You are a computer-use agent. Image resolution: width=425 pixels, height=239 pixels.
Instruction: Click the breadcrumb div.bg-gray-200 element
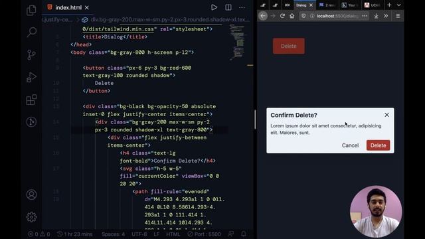coord(166,19)
